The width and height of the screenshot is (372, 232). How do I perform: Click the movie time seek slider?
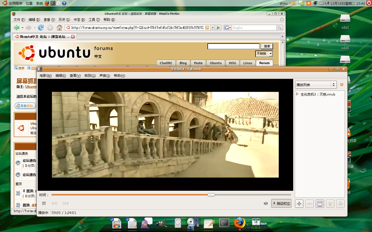(171, 195)
